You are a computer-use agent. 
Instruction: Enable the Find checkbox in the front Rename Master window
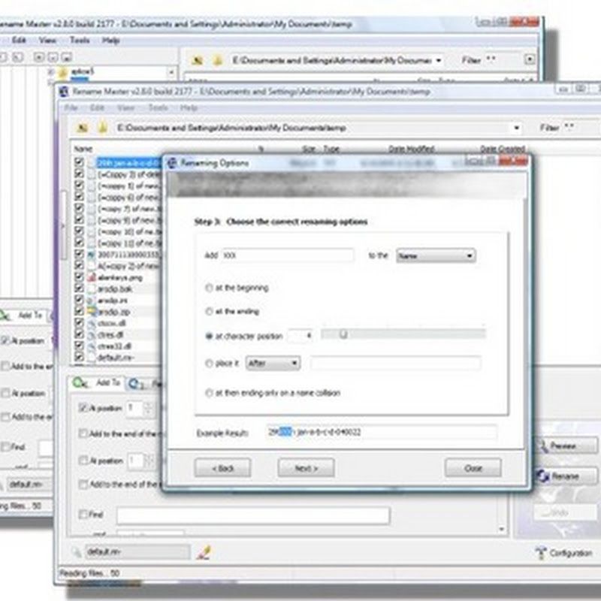point(83,514)
